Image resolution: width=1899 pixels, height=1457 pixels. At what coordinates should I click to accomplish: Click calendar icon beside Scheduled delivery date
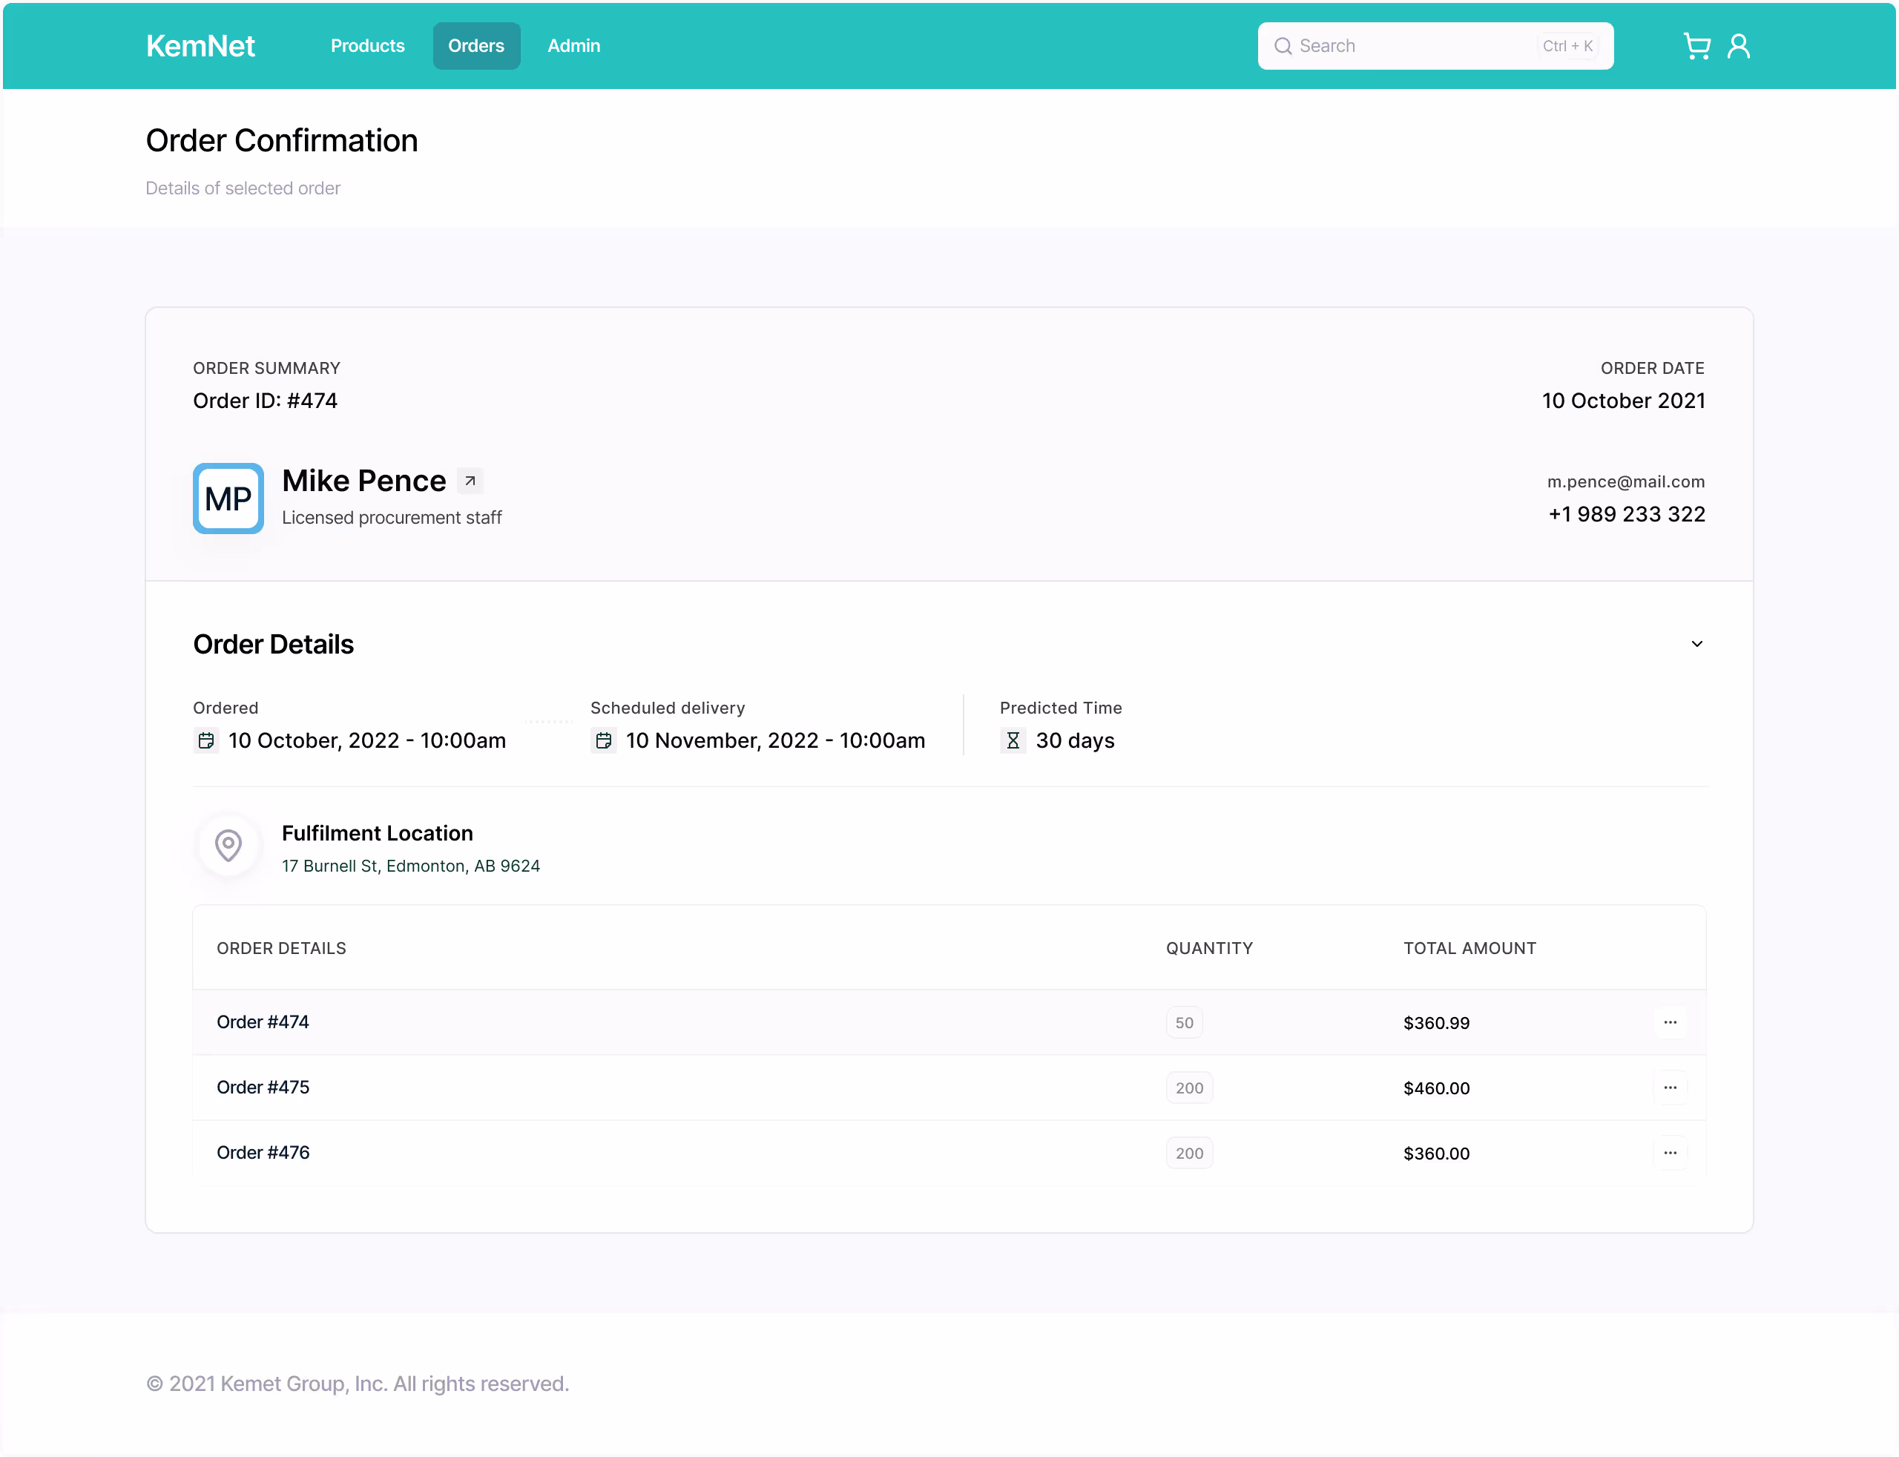(604, 740)
